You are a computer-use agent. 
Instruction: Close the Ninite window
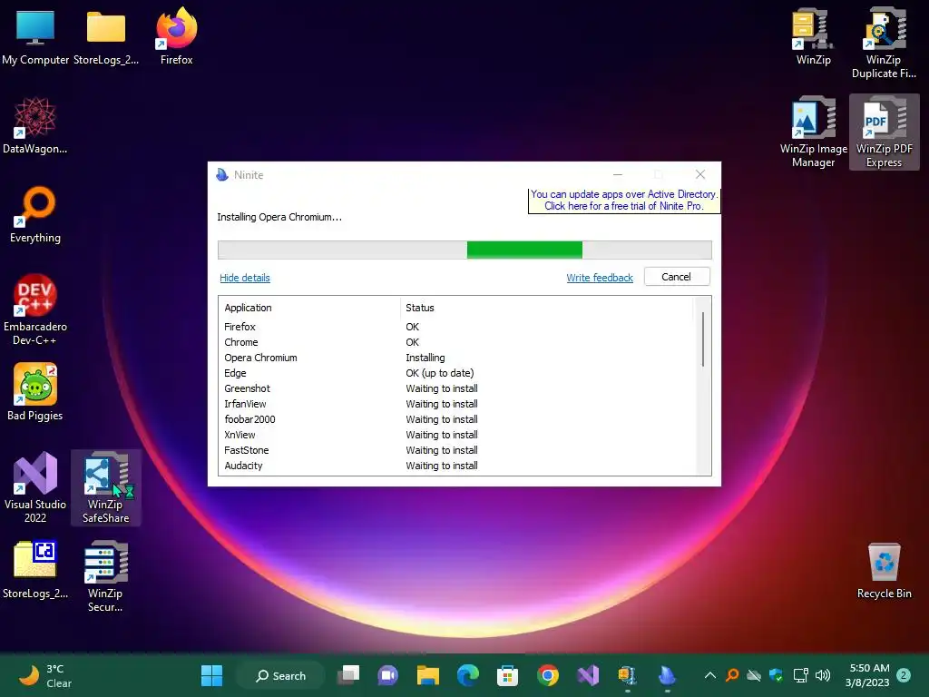click(700, 174)
